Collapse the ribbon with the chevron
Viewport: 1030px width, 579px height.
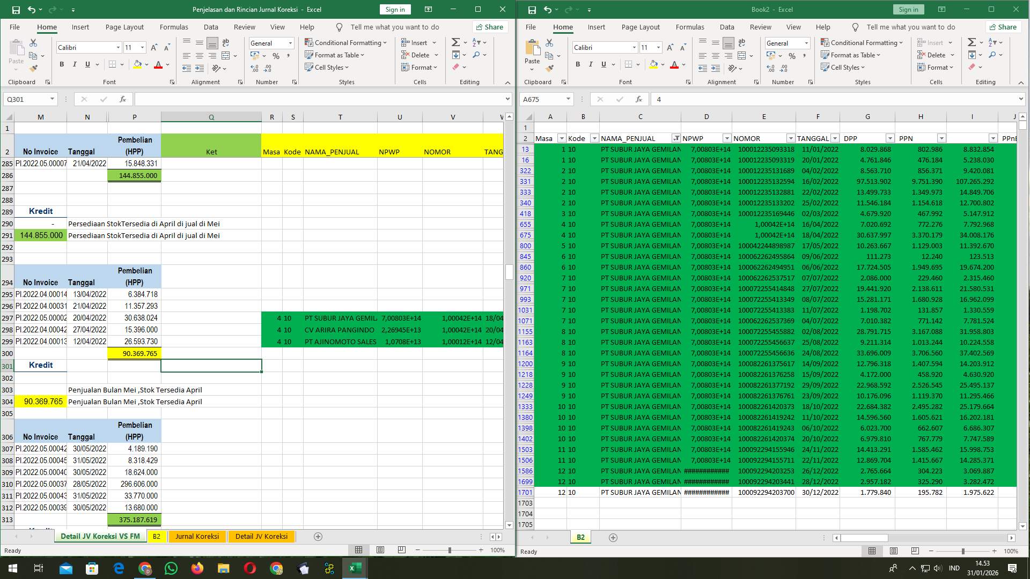tap(507, 83)
